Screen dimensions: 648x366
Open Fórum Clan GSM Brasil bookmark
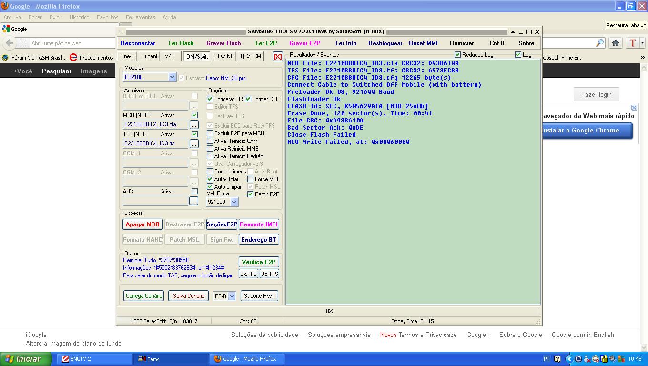point(34,58)
